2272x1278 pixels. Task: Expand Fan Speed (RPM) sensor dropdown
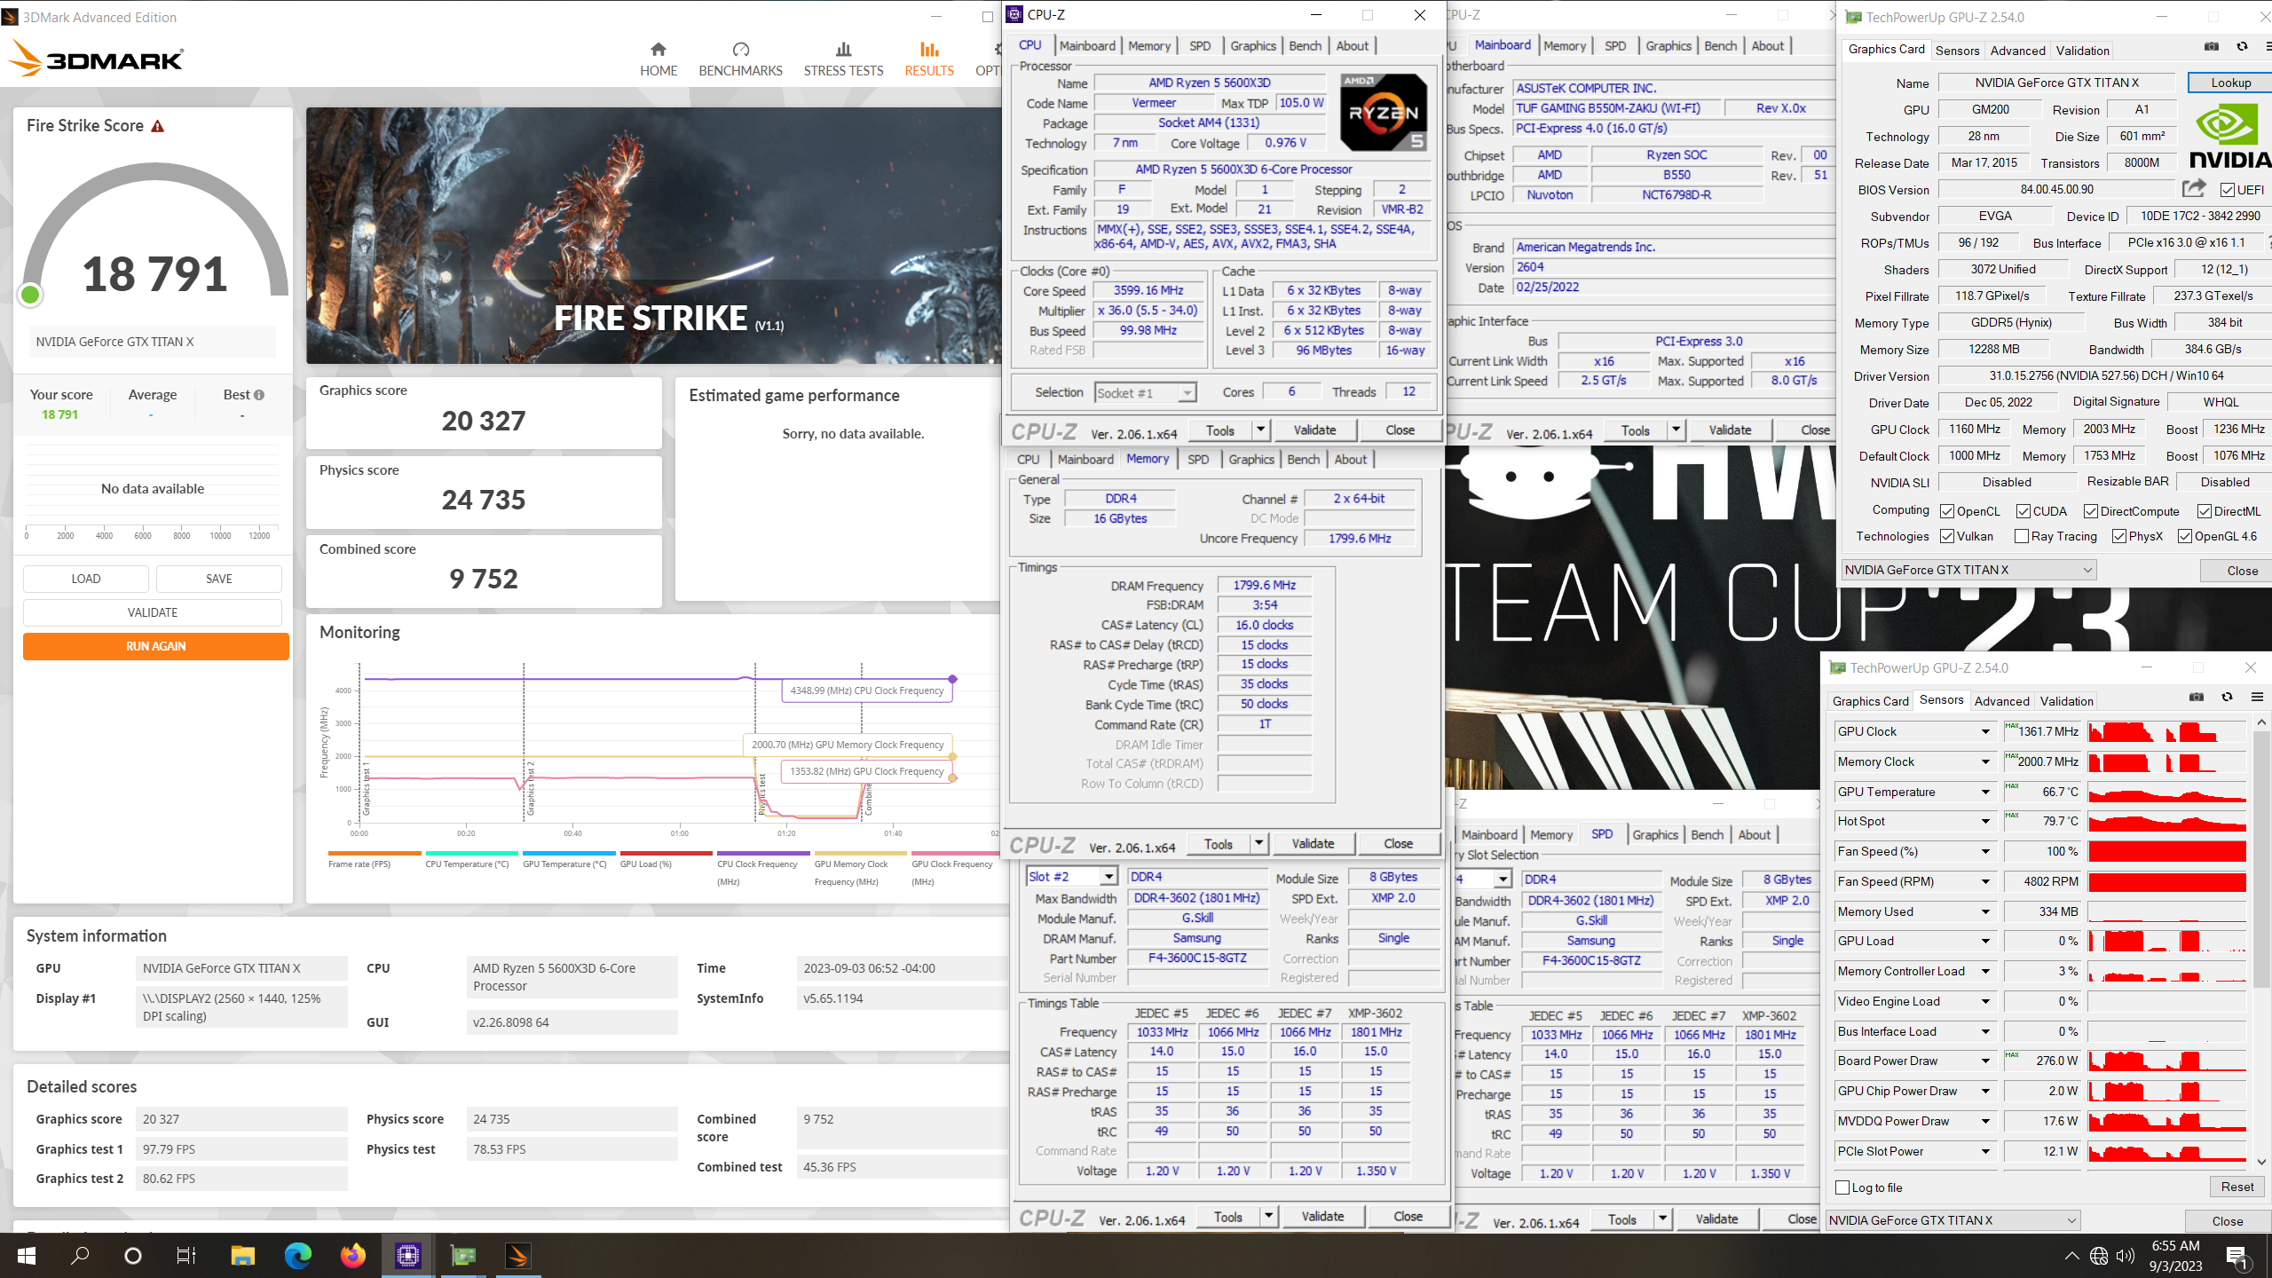click(x=1986, y=881)
